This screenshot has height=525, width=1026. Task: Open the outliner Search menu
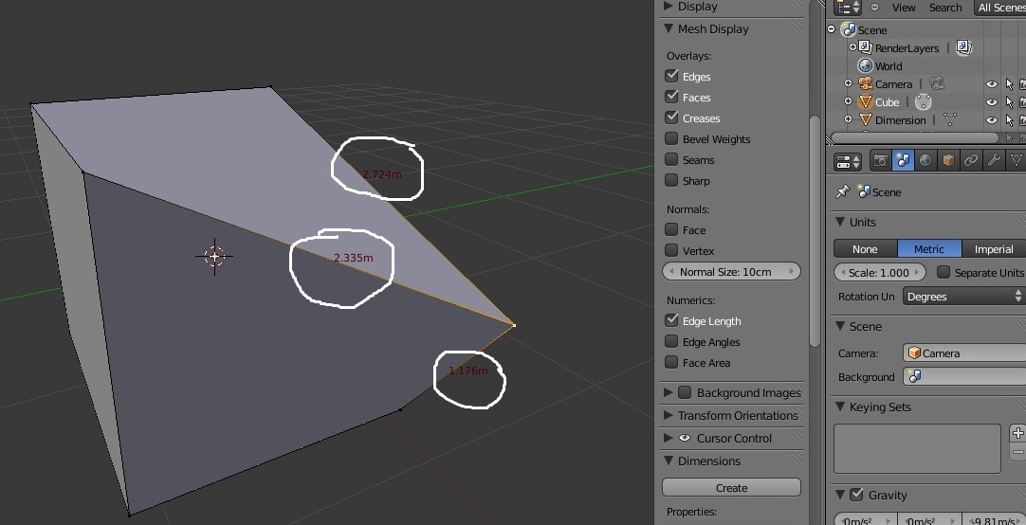tap(945, 8)
